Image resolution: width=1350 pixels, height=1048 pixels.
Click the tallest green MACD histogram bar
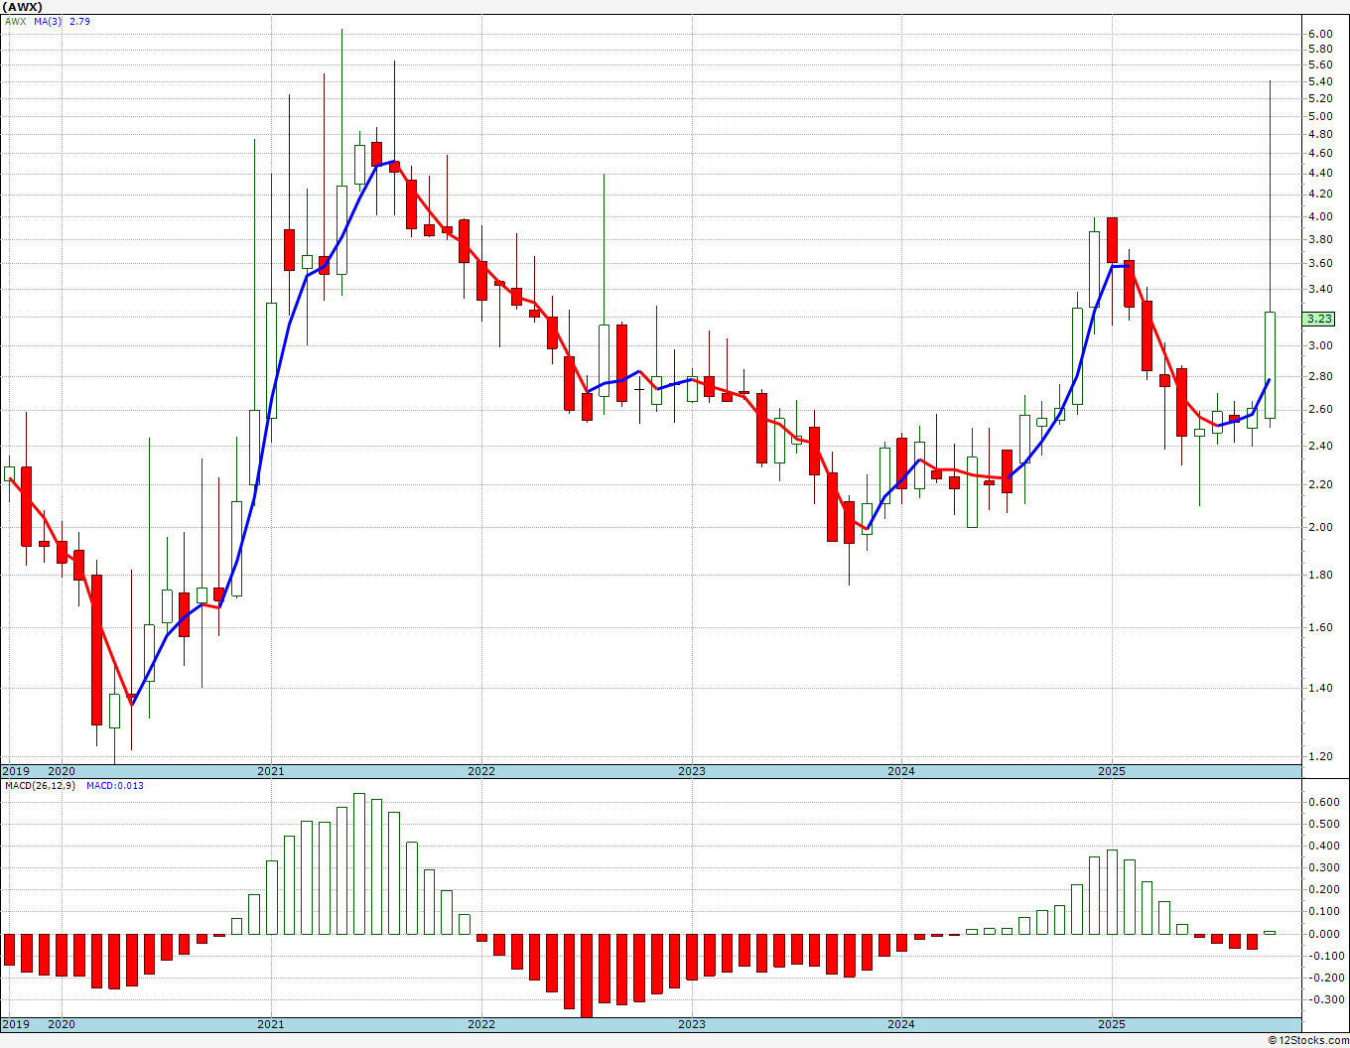click(x=359, y=863)
